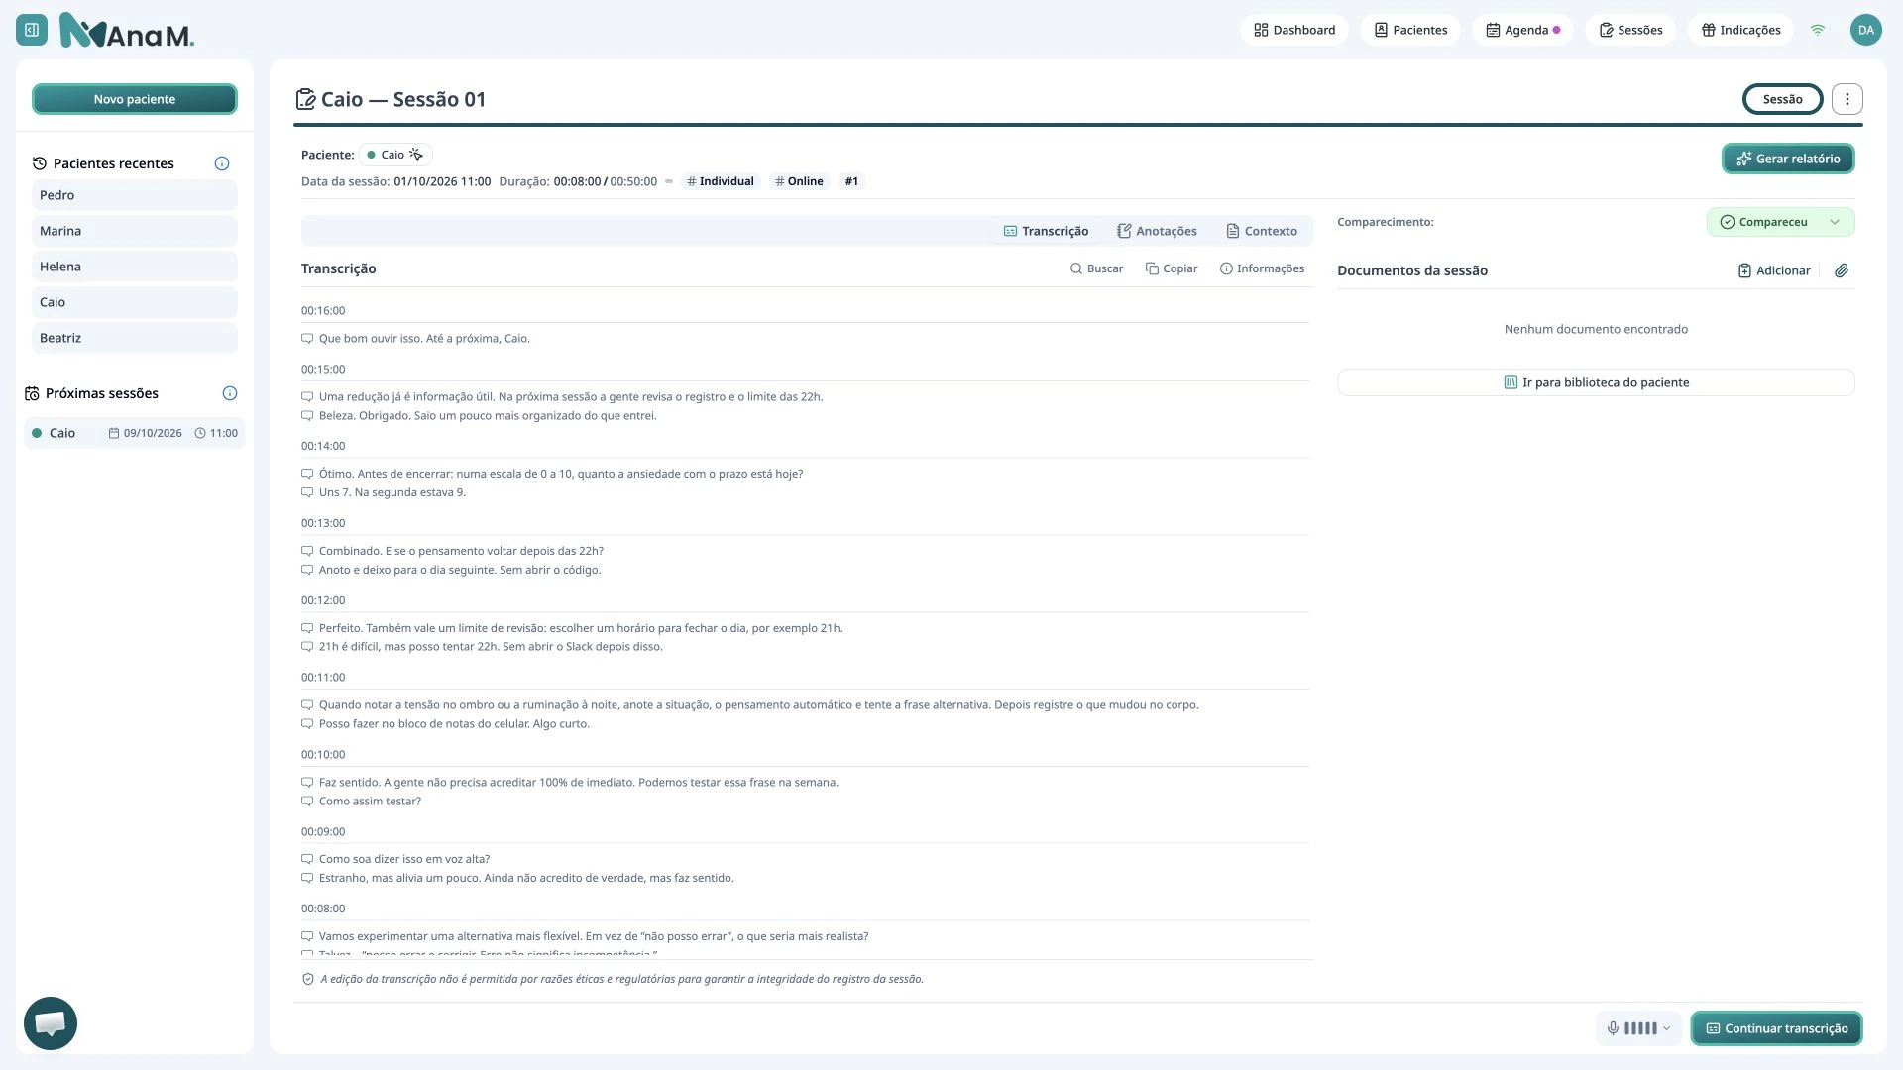Toggle the Sessão pill button
The image size is (1903, 1070).
pos(1782,99)
